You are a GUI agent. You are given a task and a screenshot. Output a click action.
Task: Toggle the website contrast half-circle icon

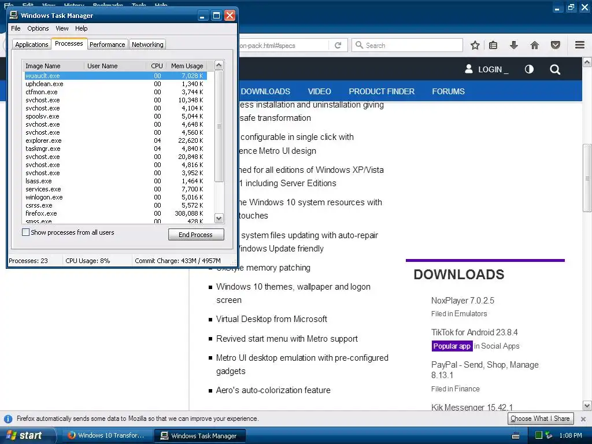click(529, 69)
